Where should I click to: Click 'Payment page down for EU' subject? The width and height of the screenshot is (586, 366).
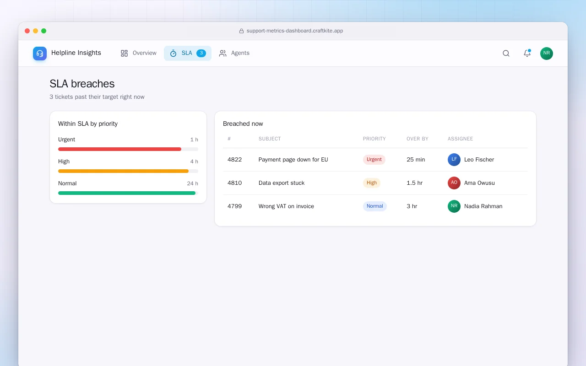click(x=293, y=160)
